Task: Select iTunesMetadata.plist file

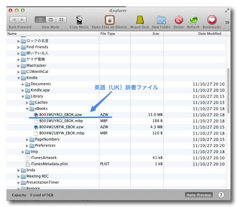Action: [49, 164]
